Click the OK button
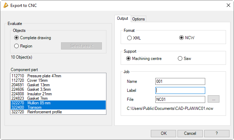The image size is (234, 140). pos(163,133)
